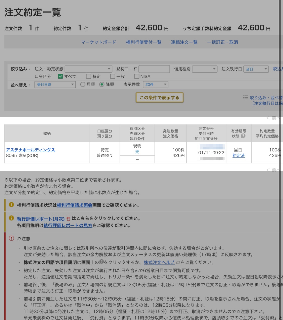
Task: Click the info icon beside 権利行使請求状況
Action: 11,205
